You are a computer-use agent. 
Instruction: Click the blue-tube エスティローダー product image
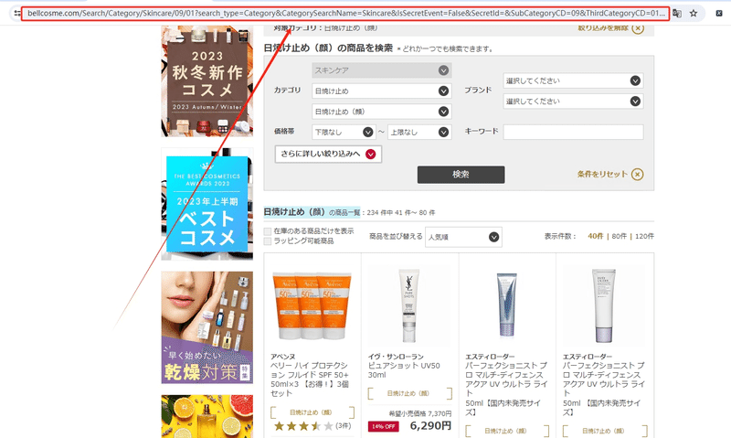(507, 305)
